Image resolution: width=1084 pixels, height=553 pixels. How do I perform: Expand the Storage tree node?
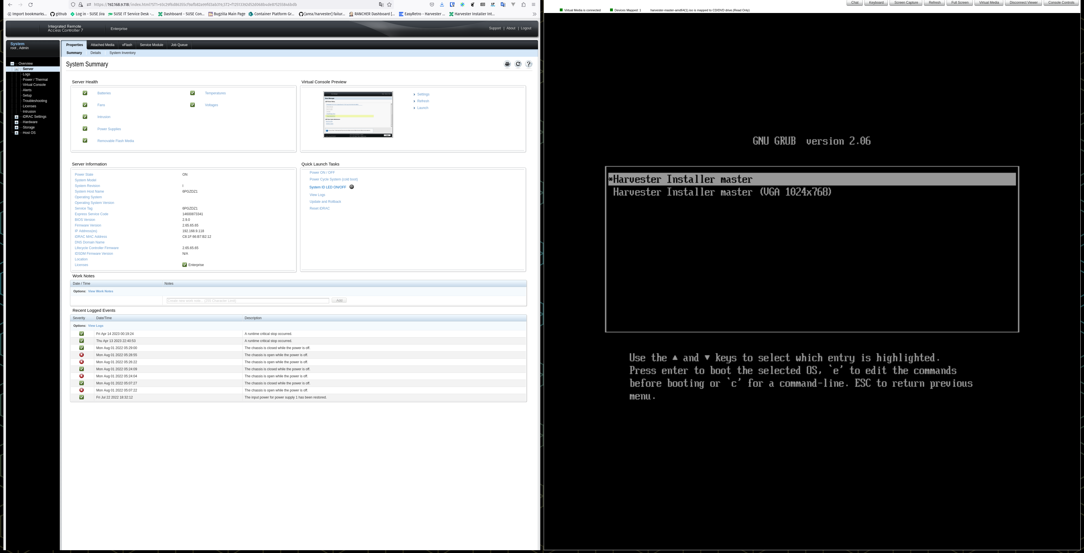[16, 127]
